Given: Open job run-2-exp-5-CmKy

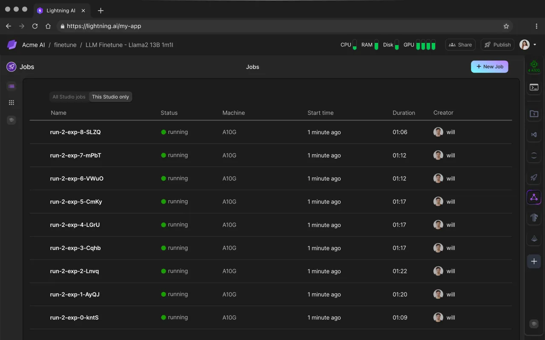Looking at the screenshot, I should pos(76,202).
